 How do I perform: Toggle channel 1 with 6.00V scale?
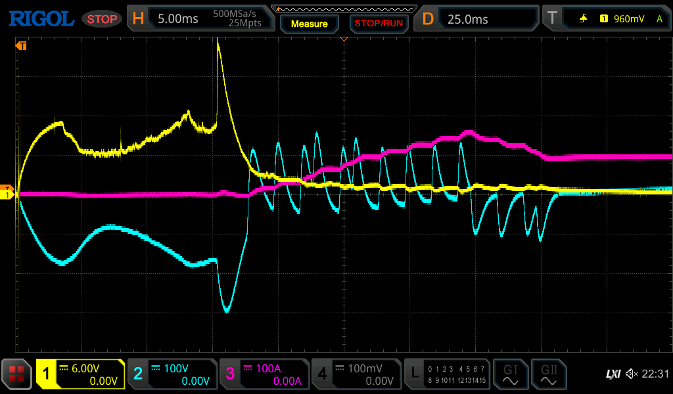pyautogui.click(x=80, y=374)
